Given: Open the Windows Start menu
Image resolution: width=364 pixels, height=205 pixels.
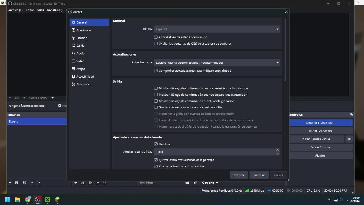Looking at the screenshot, I should click(7, 199).
